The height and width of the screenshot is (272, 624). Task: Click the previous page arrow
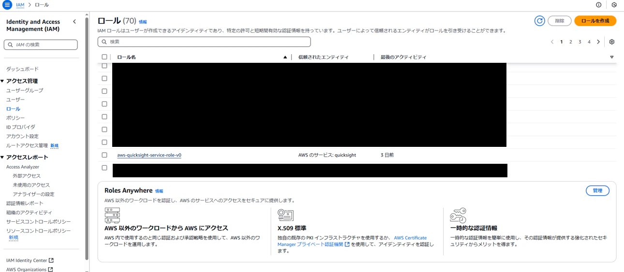point(552,42)
